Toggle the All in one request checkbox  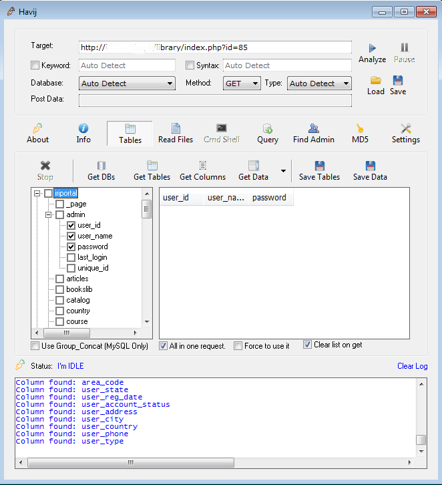click(163, 345)
